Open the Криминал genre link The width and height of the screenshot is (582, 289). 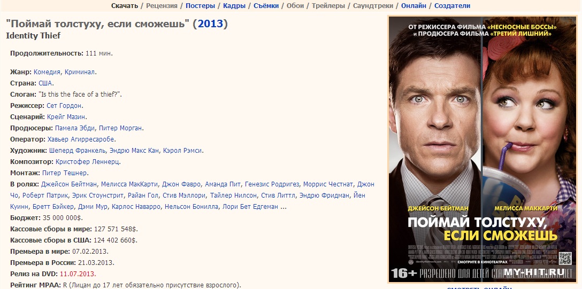click(79, 72)
